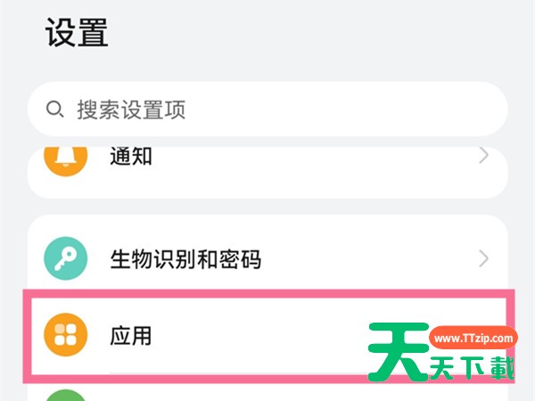The image size is (535, 401).
Task: Open the 通知 menu entry label
Action: (x=130, y=157)
